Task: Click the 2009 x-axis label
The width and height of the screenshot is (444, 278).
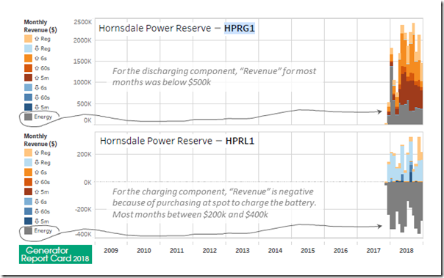Action: 111,250
